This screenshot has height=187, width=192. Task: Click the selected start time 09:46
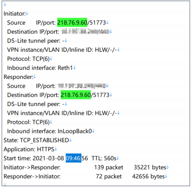74,158
